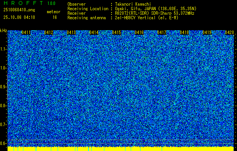This screenshot has width=237, height=151.
Task: Click the 0416 time marker
Action: click(139, 32)
